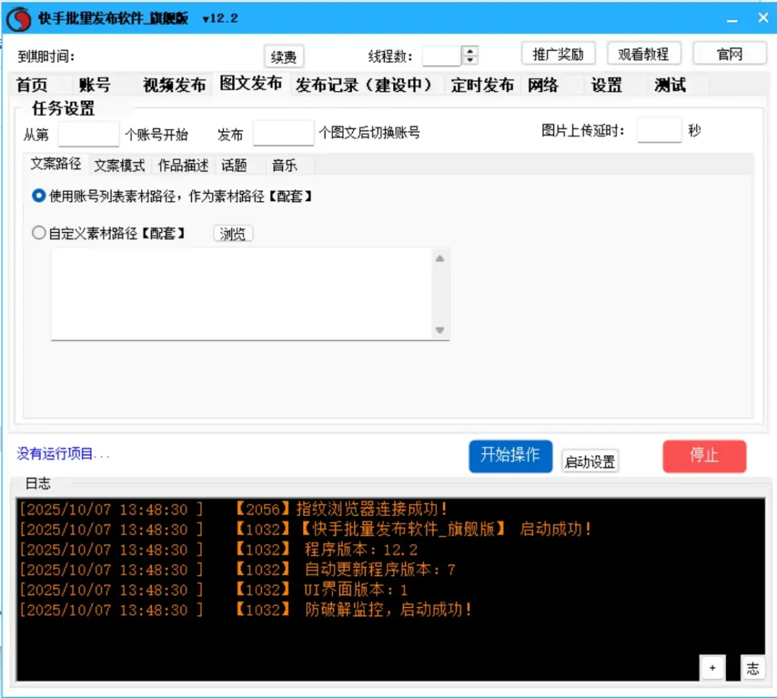Viewport: 777px width, 698px height.
Task: Open 观看教程 tutorial button
Action: click(643, 54)
